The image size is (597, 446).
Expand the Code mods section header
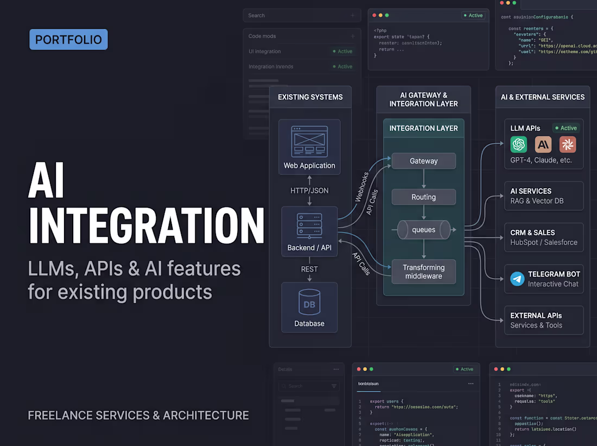[x=302, y=36]
